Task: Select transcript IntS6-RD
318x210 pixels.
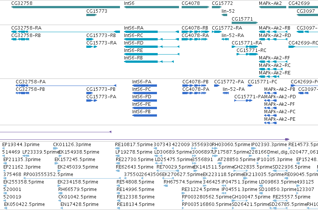Action: [x=151, y=47]
